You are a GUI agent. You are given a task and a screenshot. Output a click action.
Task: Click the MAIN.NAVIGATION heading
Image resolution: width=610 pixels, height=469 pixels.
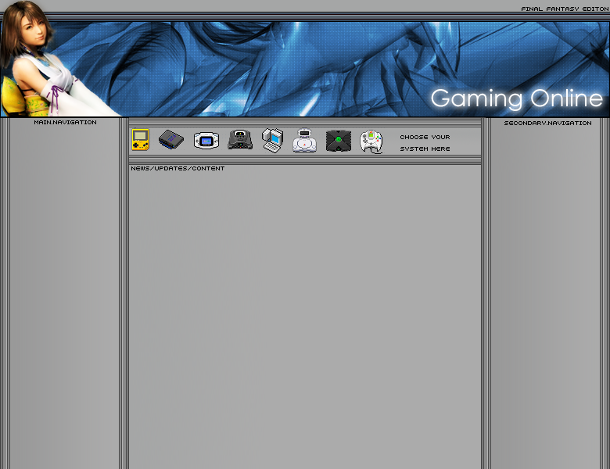[66, 122]
